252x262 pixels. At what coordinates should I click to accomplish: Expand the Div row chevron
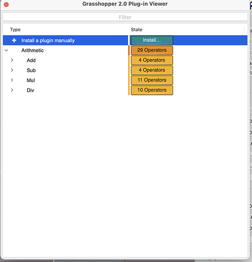[x=12, y=90]
